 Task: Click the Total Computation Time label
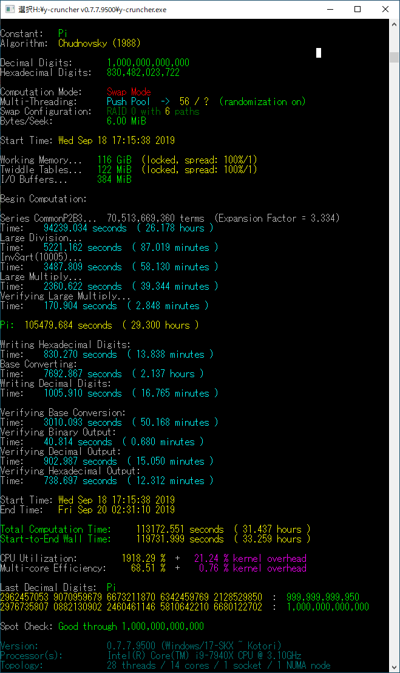point(56,530)
